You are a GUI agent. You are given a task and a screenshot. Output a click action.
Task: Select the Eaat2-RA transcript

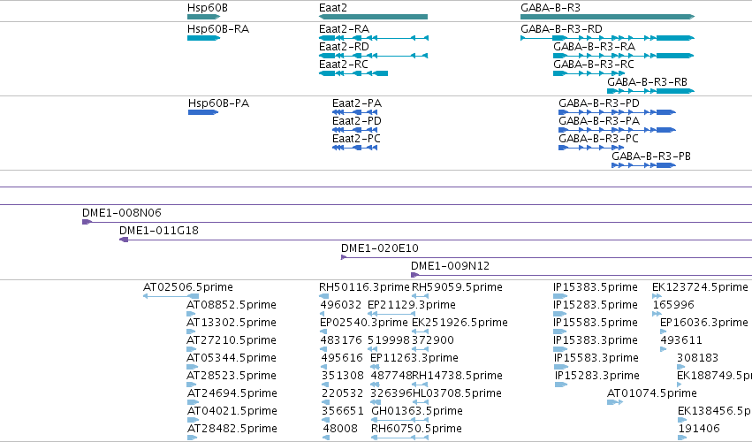374,38
